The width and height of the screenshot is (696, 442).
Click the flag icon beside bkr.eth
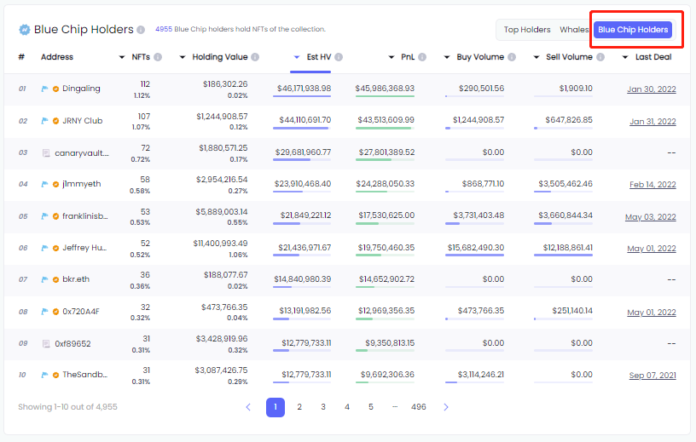(x=44, y=279)
